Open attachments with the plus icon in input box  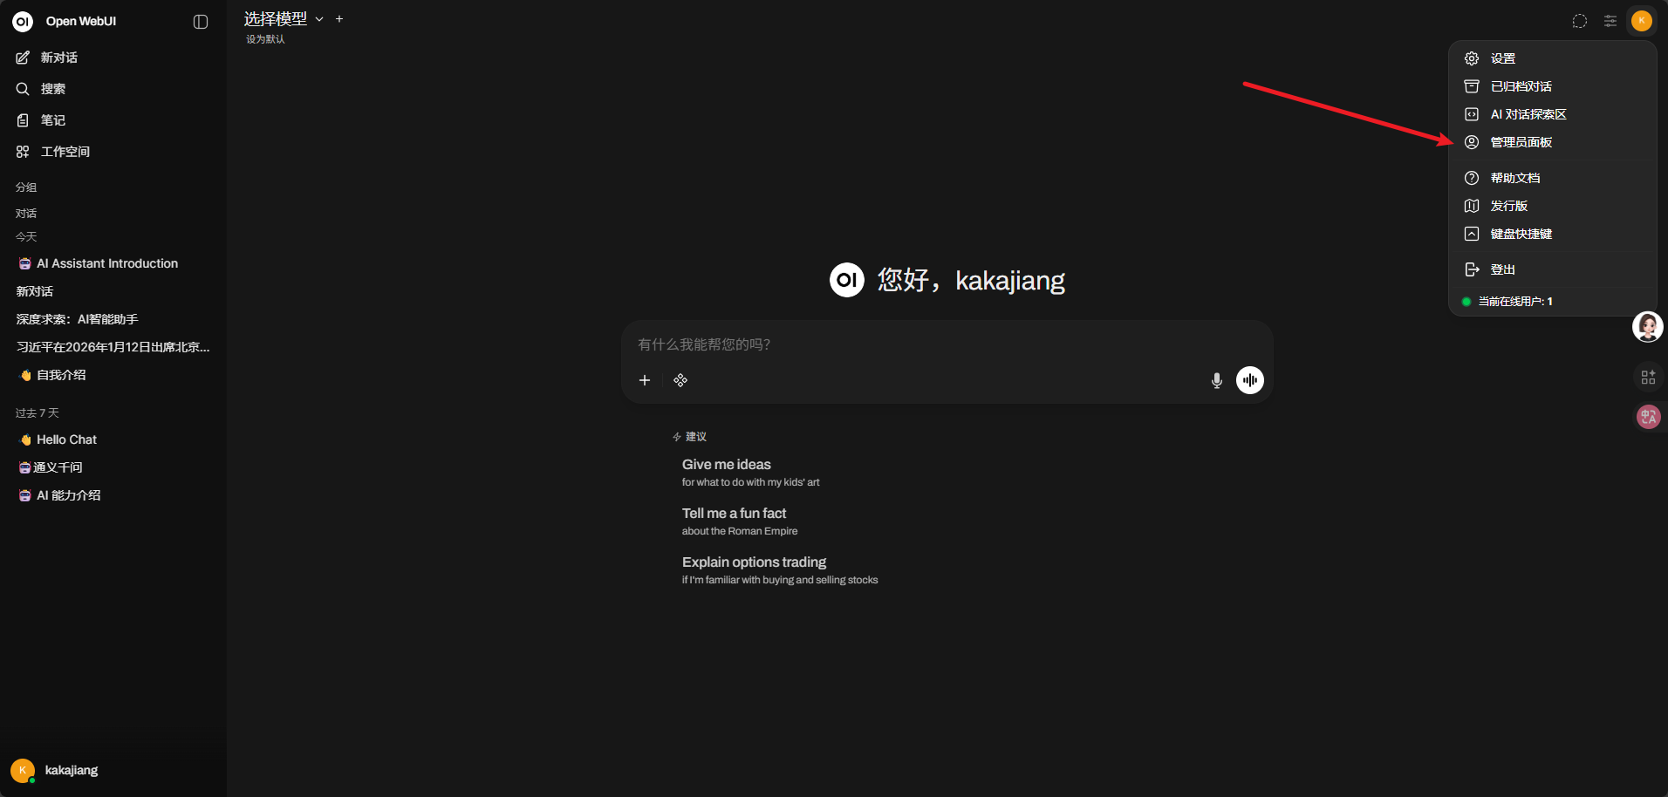645,380
